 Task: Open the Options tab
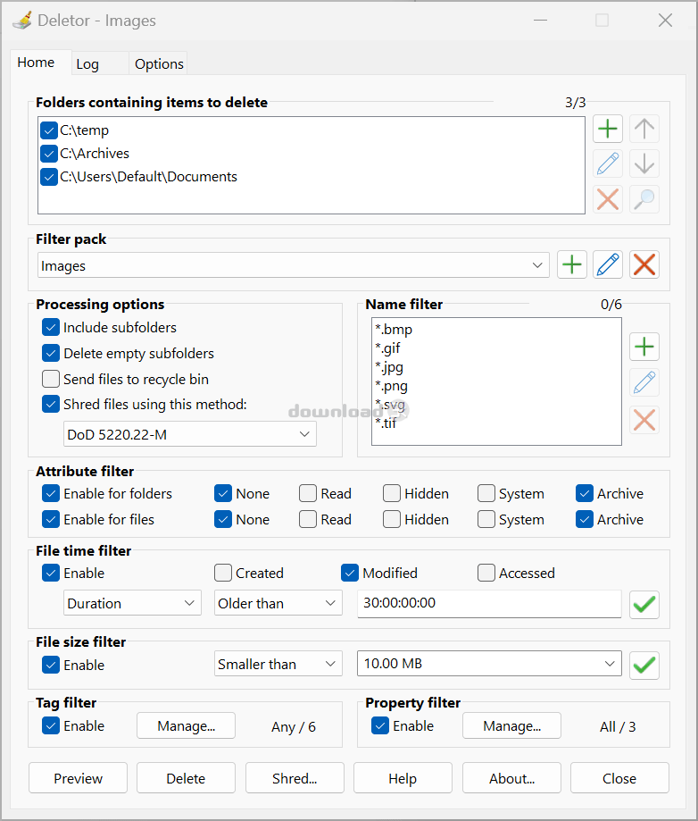coord(159,64)
